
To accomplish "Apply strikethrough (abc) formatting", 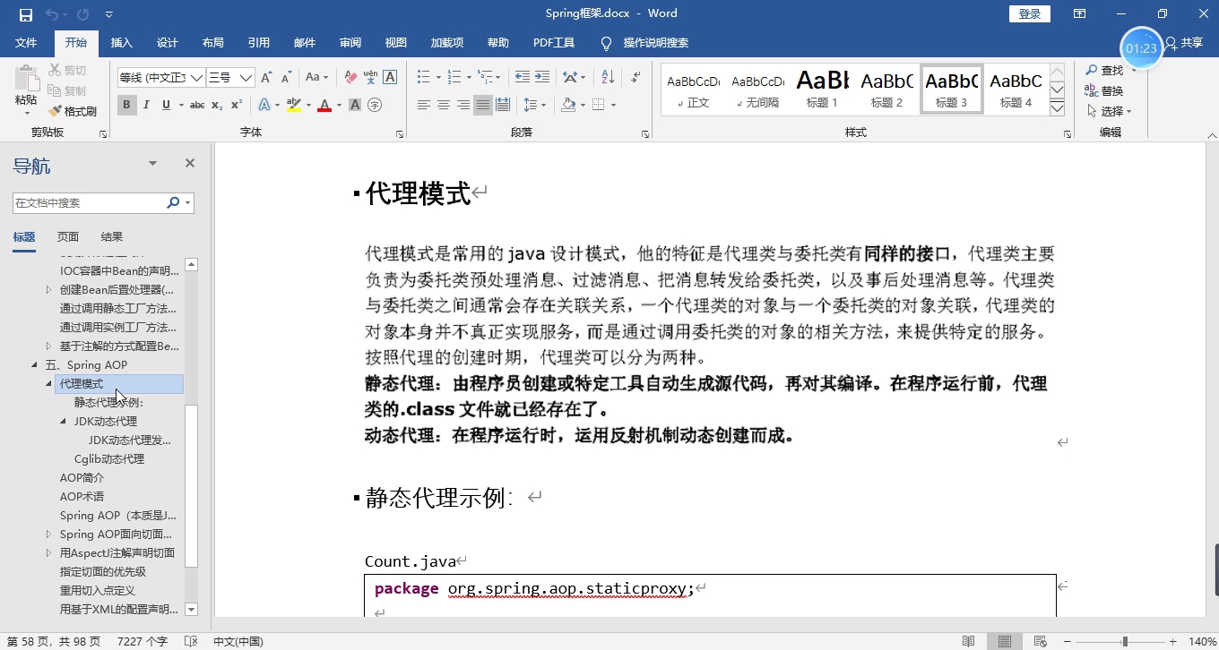I will [197, 105].
